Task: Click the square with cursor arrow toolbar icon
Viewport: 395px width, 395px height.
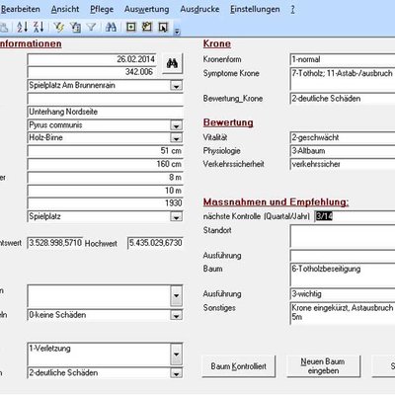Action: tap(163, 27)
